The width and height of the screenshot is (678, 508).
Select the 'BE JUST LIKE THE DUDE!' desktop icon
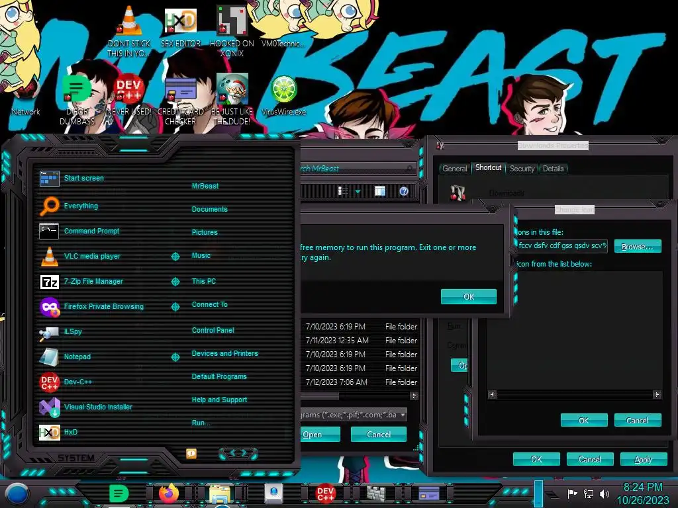pyautogui.click(x=232, y=101)
